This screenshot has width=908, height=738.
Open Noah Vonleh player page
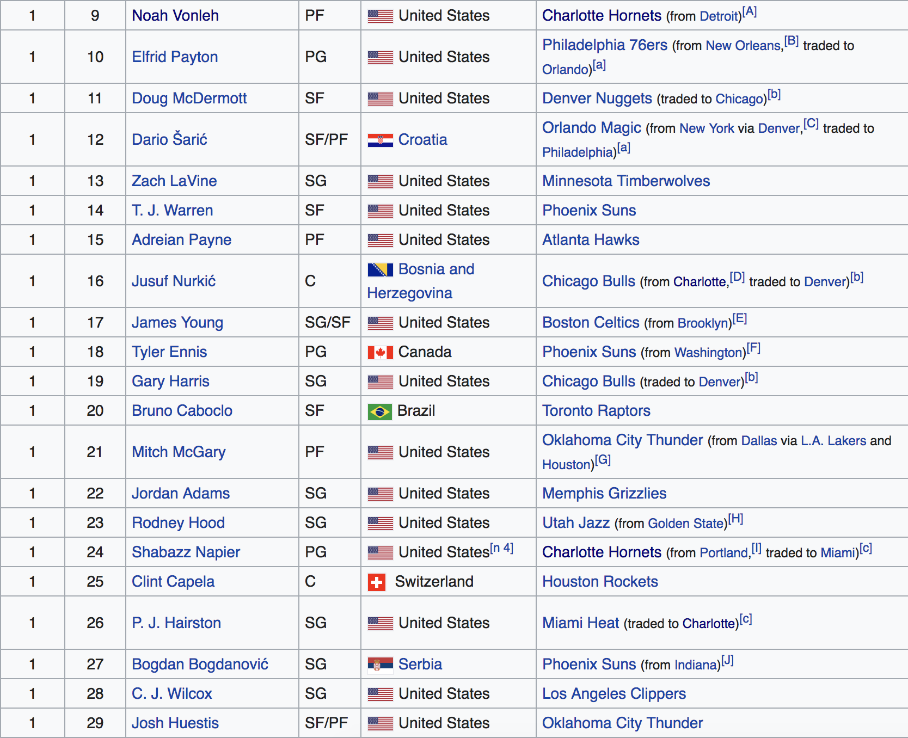click(175, 15)
